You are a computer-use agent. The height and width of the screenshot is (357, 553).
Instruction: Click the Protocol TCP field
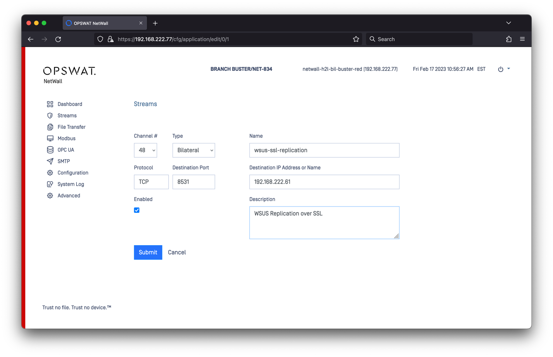pos(151,182)
